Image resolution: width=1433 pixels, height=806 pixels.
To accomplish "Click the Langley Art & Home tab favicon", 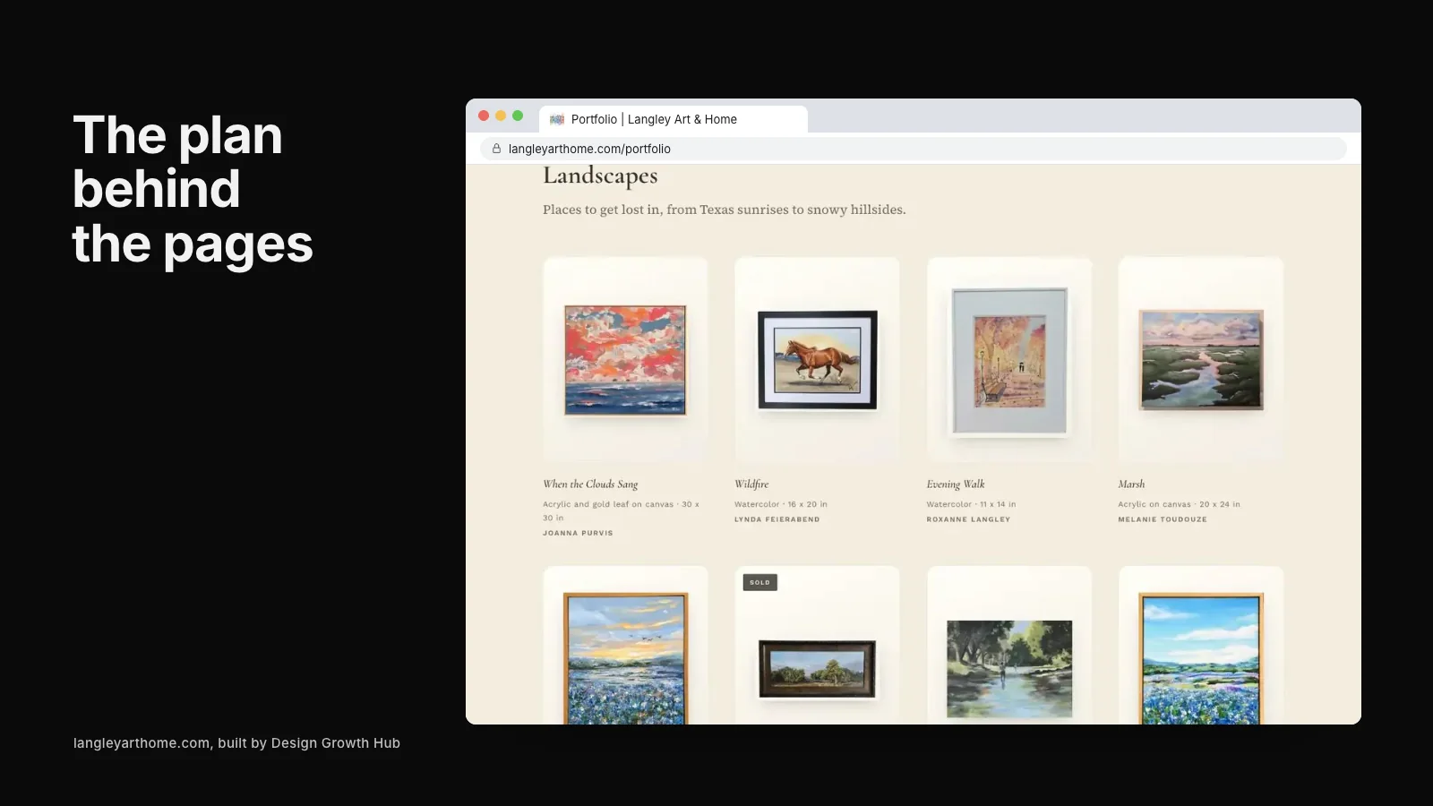I will pos(557,119).
